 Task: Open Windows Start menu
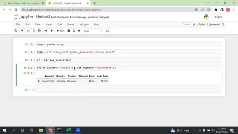pos(4,130)
